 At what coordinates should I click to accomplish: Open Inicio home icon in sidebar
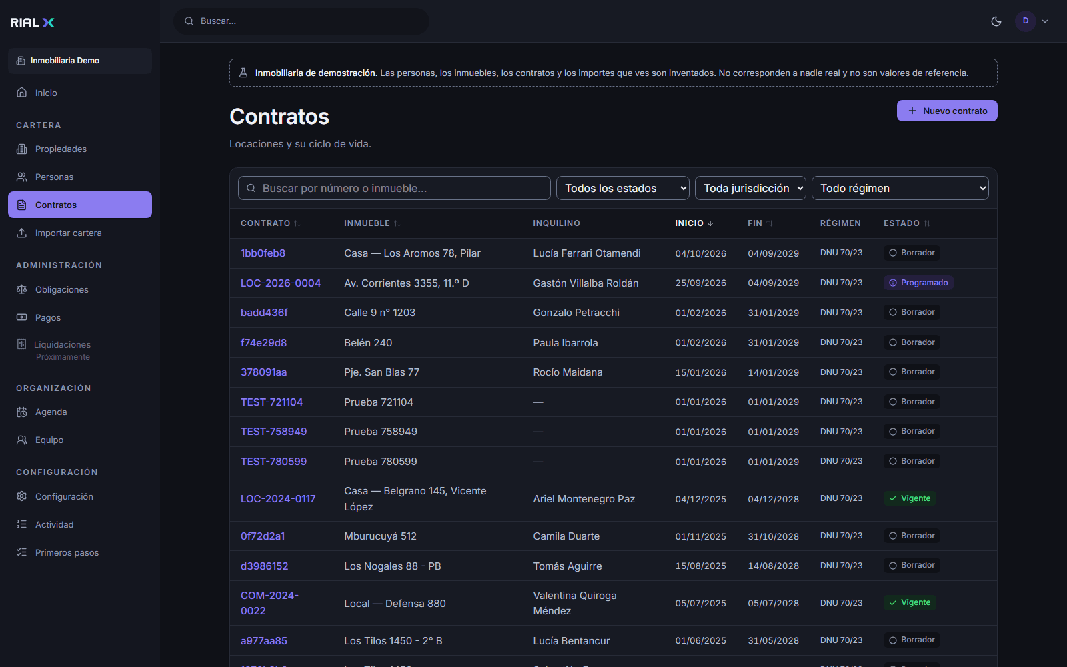click(x=22, y=93)
